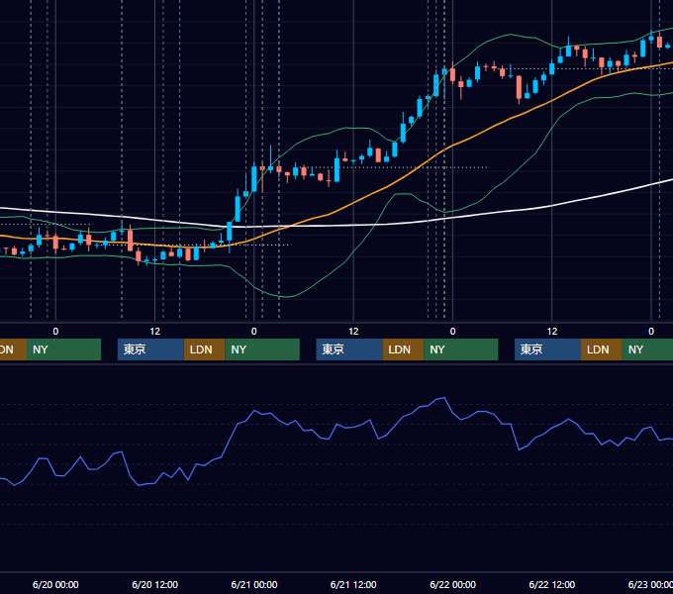This screenshot has width=673, height=594.
Task: Select the NY session block starting 6/21 evening
Action: (x=461, y=349)
